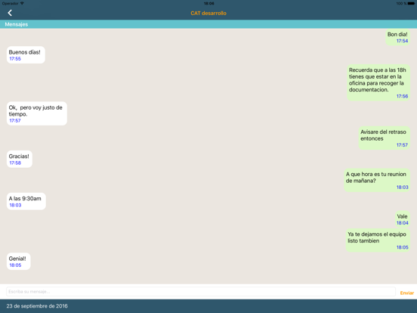Focus the Escriba su mensaje field
Image resolution: width=417 pixels, height=313 pixels.
(x=201, y=292)
